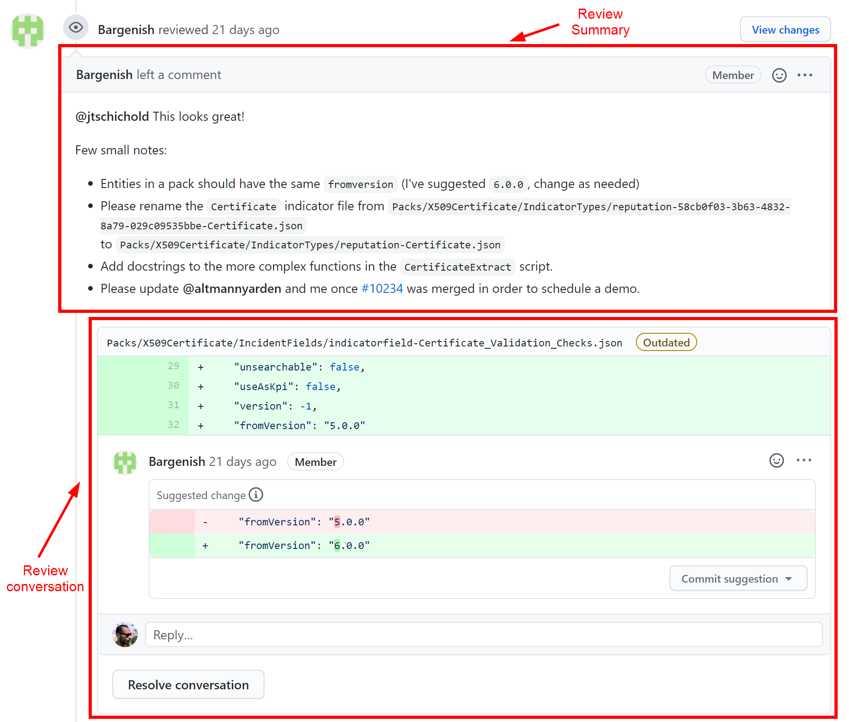The image size is (849, 722).
Task: Open the kebab menu on the review summary
Action: [805, 75]
